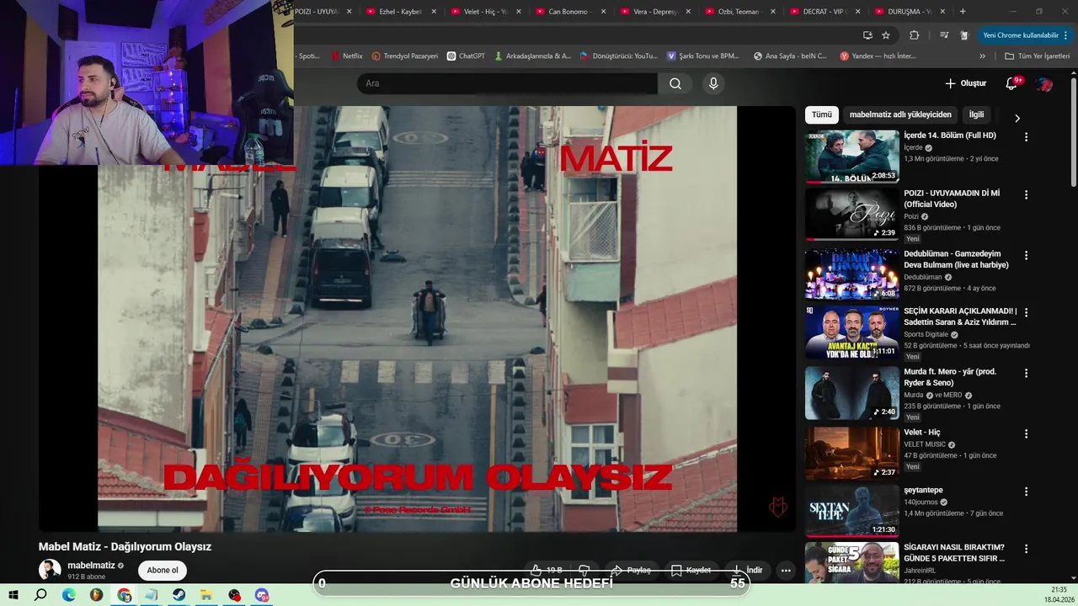Screen dimensions: 1078x606
Task: Open the Şarkı Tonu ve BPM bookmark
Action: (703, 56)
